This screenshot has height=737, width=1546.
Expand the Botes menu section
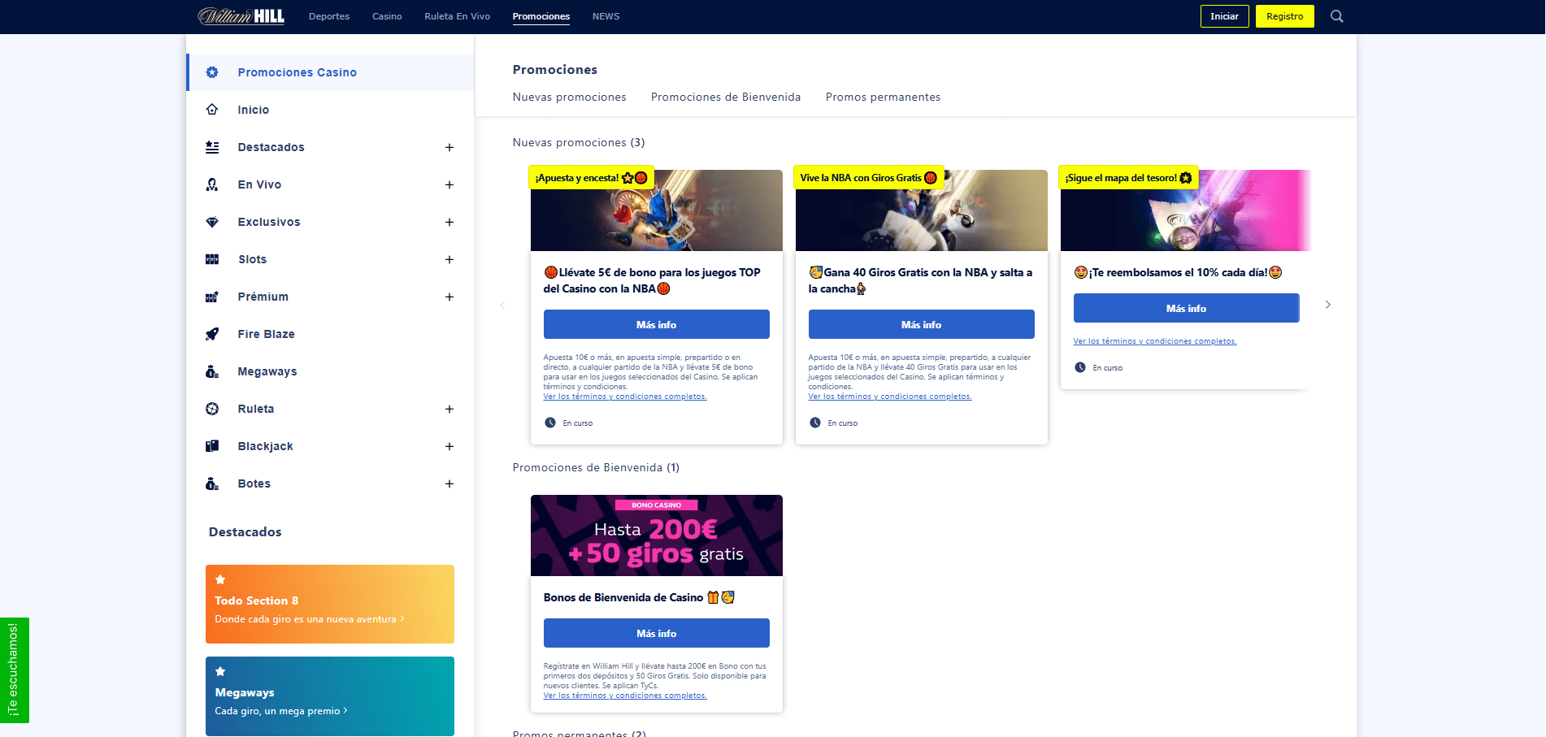[x=449, y=483]
